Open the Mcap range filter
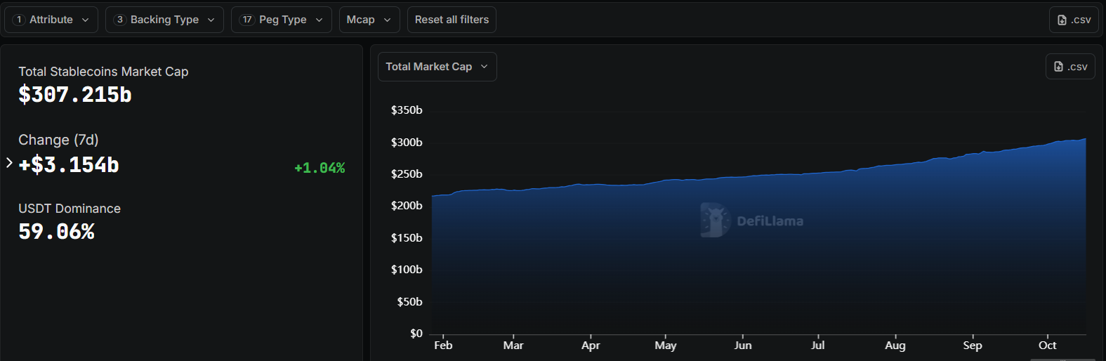 click(x=369, y=20)
